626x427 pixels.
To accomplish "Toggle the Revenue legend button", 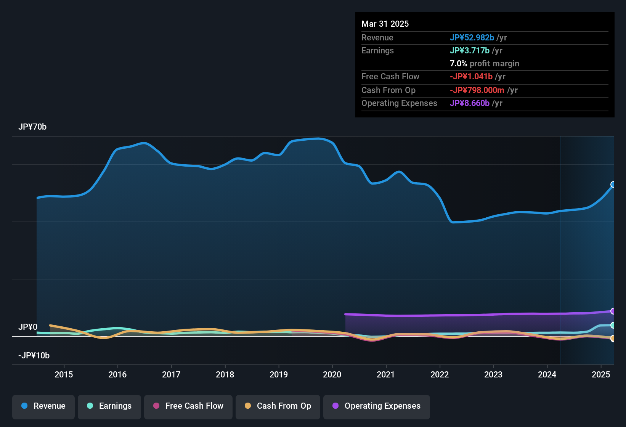I will (43, 407).
